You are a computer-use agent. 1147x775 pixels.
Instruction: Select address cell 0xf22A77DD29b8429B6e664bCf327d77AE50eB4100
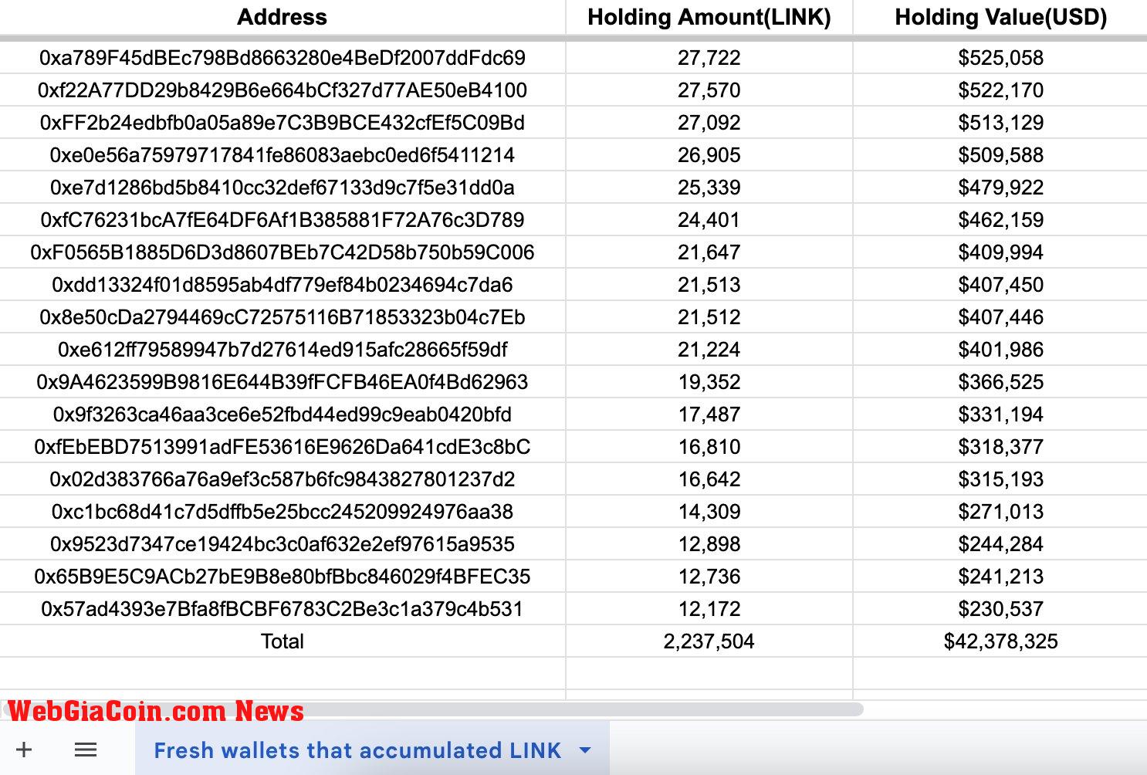tap(283, 90)
